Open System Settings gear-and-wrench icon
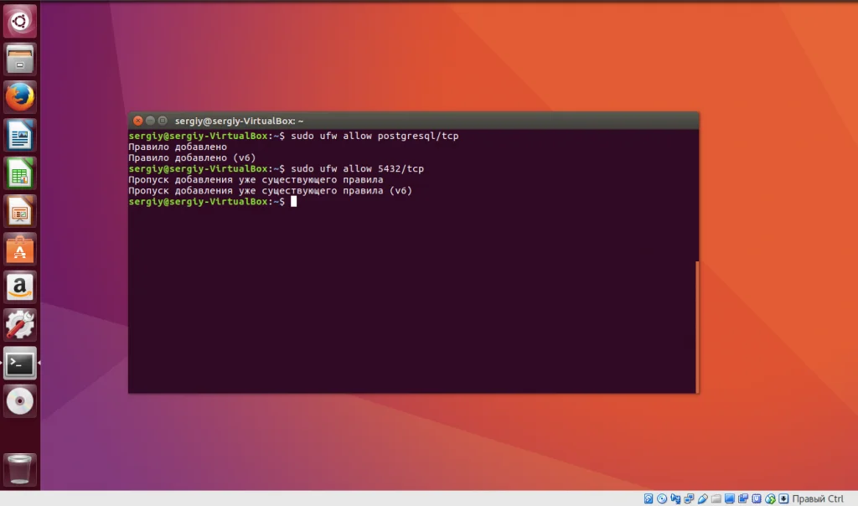The image size is (858, 506). [20, 325]
